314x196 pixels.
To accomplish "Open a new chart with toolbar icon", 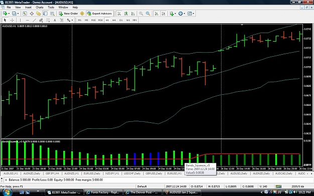I will point(5,14).
